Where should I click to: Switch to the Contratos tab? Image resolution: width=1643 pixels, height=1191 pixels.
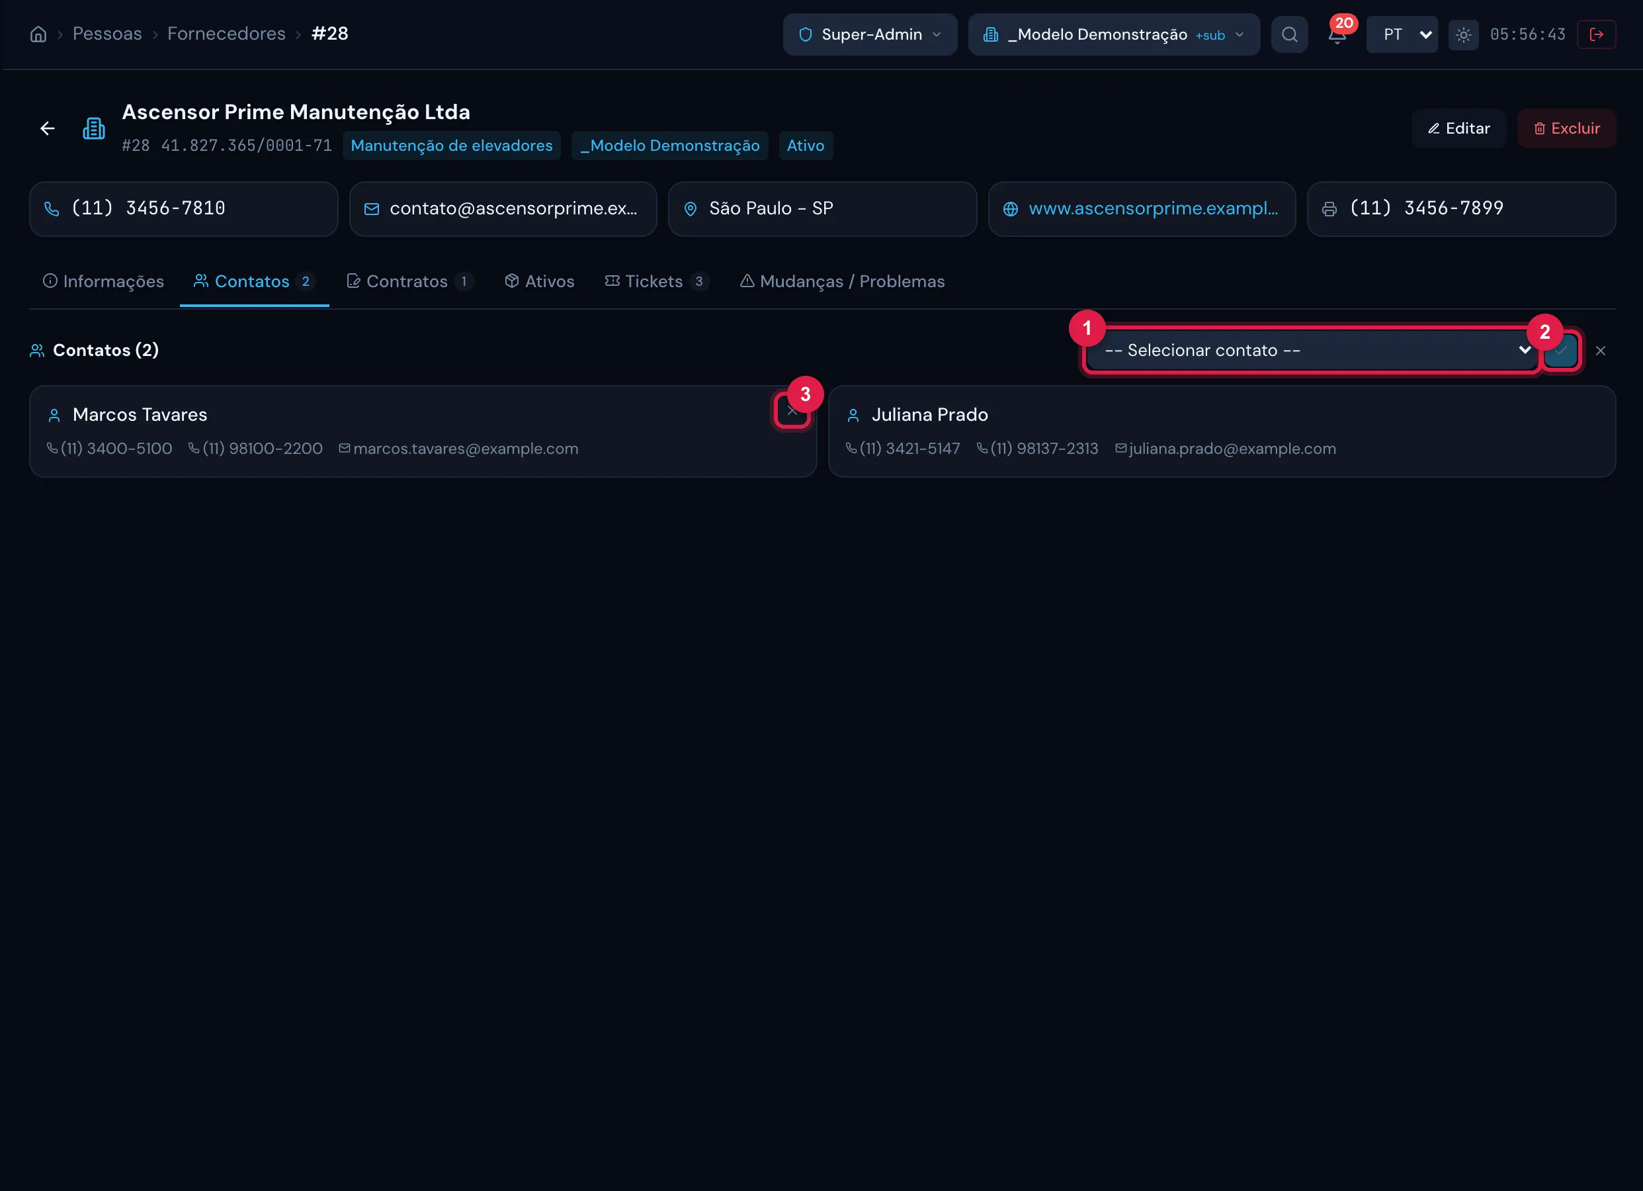[x=409, y=281]
